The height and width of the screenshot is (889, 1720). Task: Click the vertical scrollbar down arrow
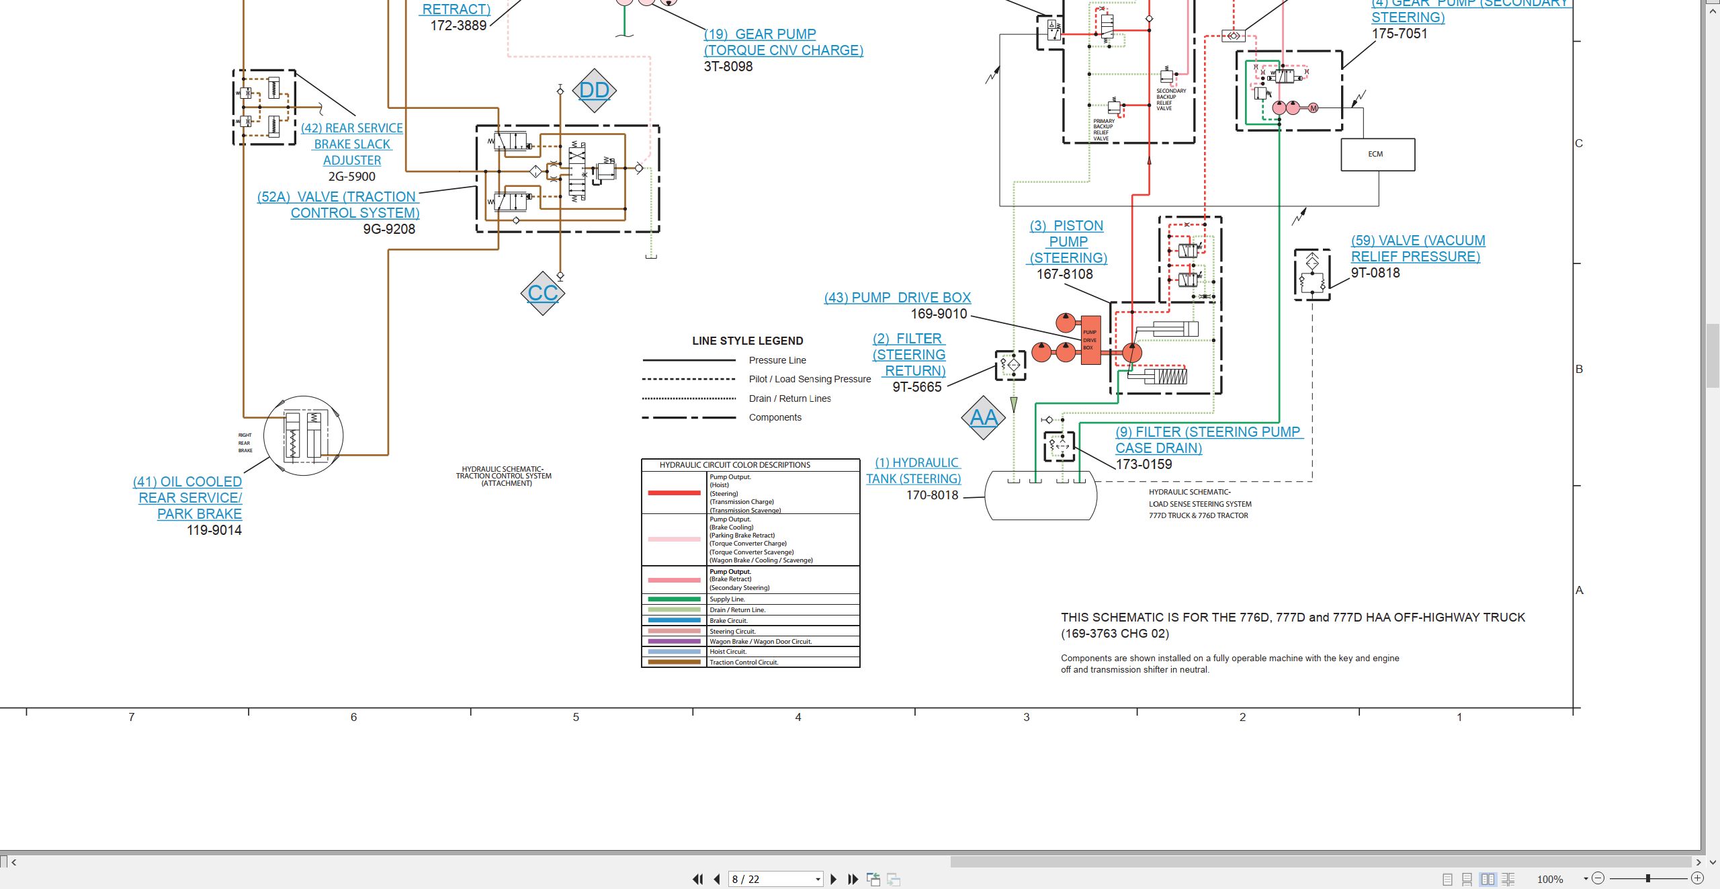tap(1712, 862)
